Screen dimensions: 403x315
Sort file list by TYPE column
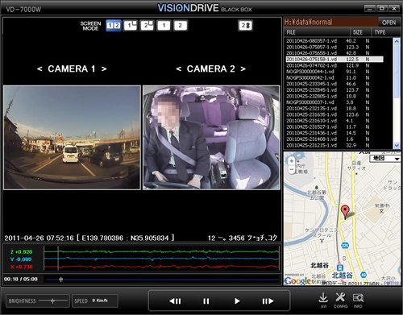point(385,32)
